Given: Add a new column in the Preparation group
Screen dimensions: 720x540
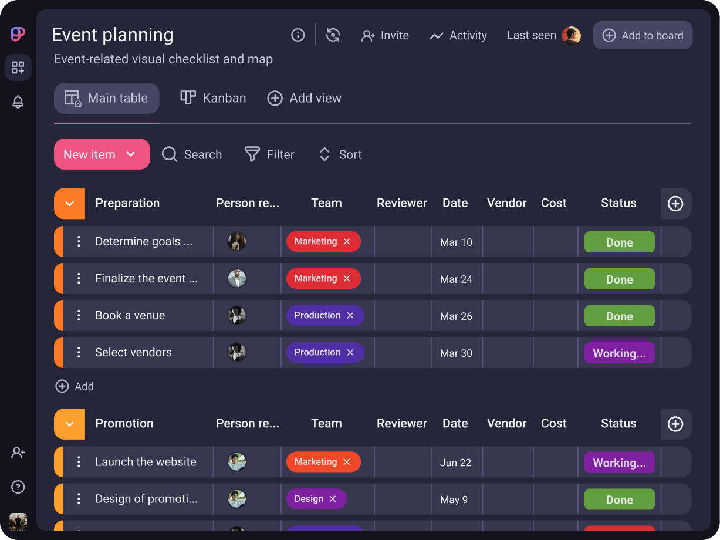Looking at the screenshot, I should tap(675, 204).
